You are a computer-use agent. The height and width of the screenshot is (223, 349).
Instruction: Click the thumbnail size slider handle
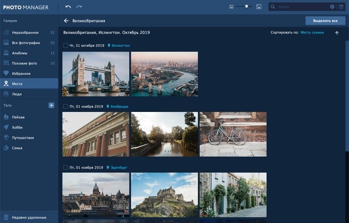pyautogui.click(x=246, y=6)
